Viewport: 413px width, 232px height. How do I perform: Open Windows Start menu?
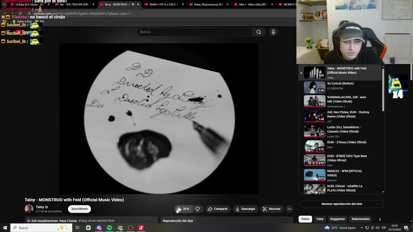pyautogui.click(x=5, y=228)
